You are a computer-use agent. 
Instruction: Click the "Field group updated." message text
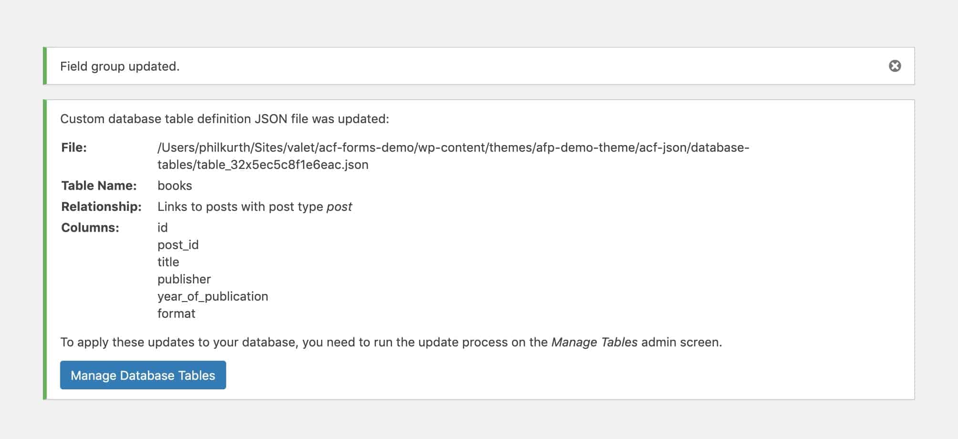point(120,66)
